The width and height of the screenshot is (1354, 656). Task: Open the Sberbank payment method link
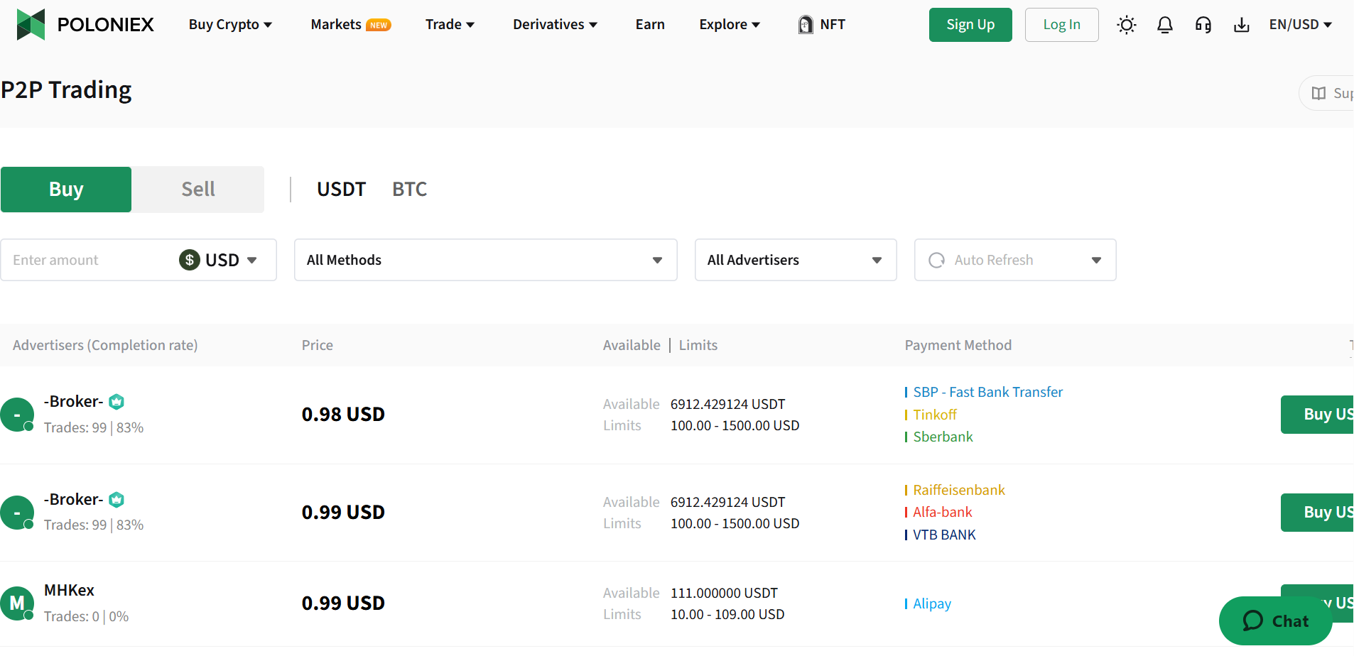(942, 436)
